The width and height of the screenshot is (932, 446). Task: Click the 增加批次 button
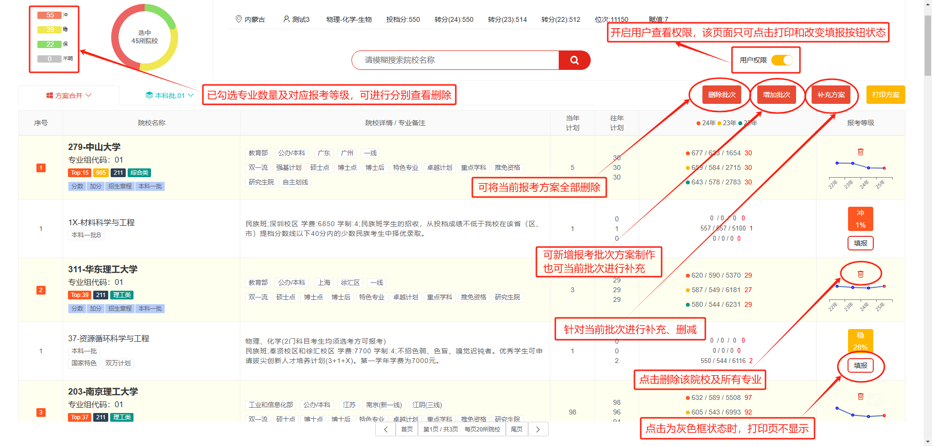(x=776, y=95)
